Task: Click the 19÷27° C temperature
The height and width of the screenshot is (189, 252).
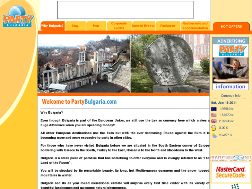Action: [x=225, y=135]
